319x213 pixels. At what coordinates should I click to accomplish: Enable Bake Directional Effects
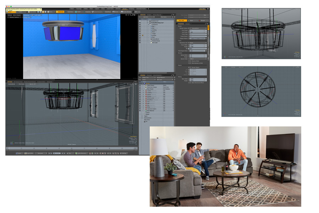(190, 83)
